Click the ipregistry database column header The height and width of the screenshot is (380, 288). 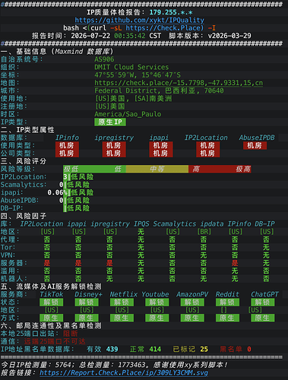[114, 138]
